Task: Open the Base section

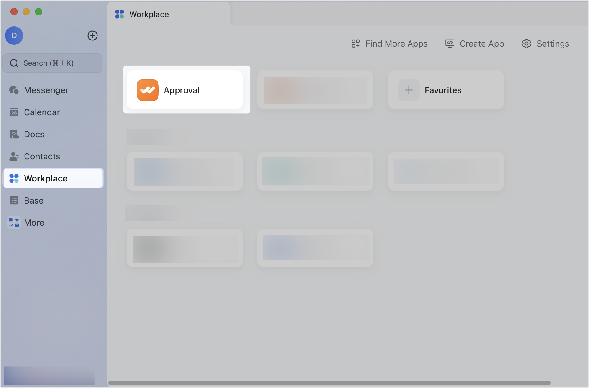Action: [x=34, y=200]
